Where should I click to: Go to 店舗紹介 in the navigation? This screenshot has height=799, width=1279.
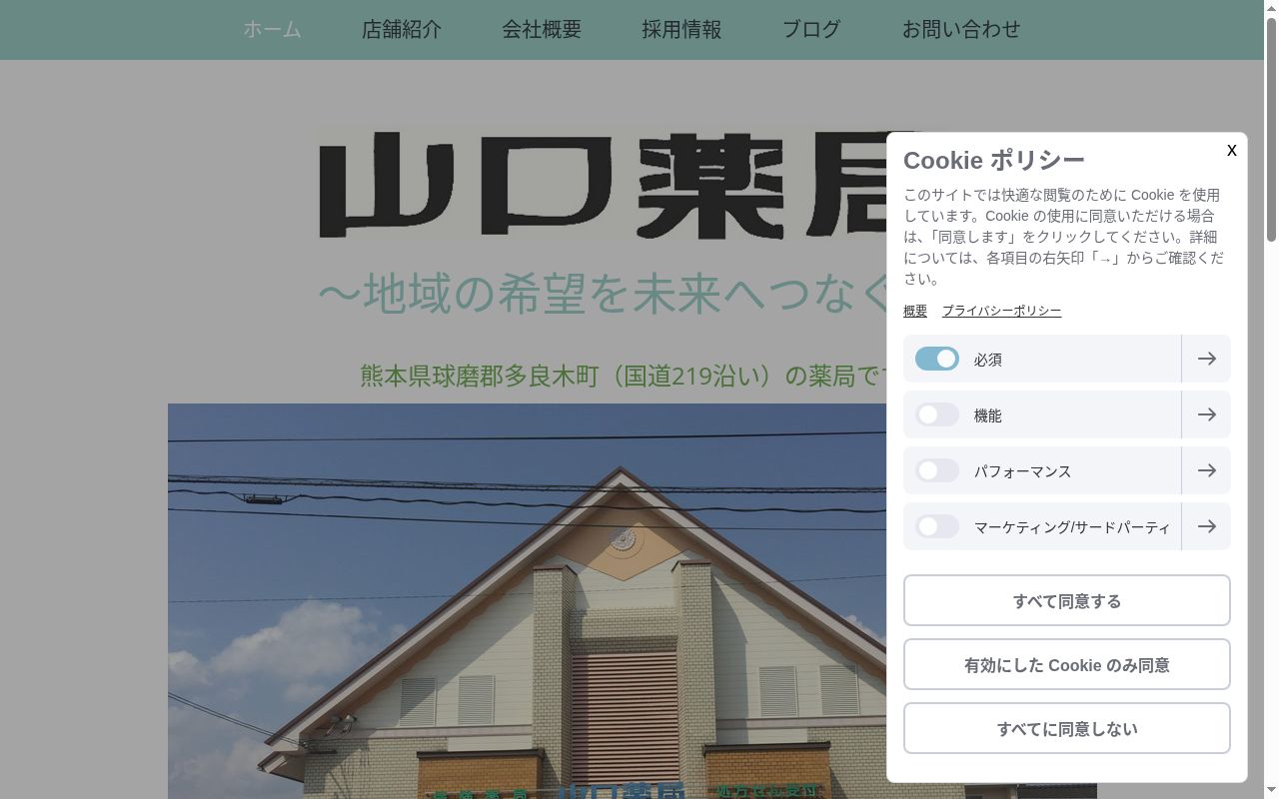click(402, 29)
